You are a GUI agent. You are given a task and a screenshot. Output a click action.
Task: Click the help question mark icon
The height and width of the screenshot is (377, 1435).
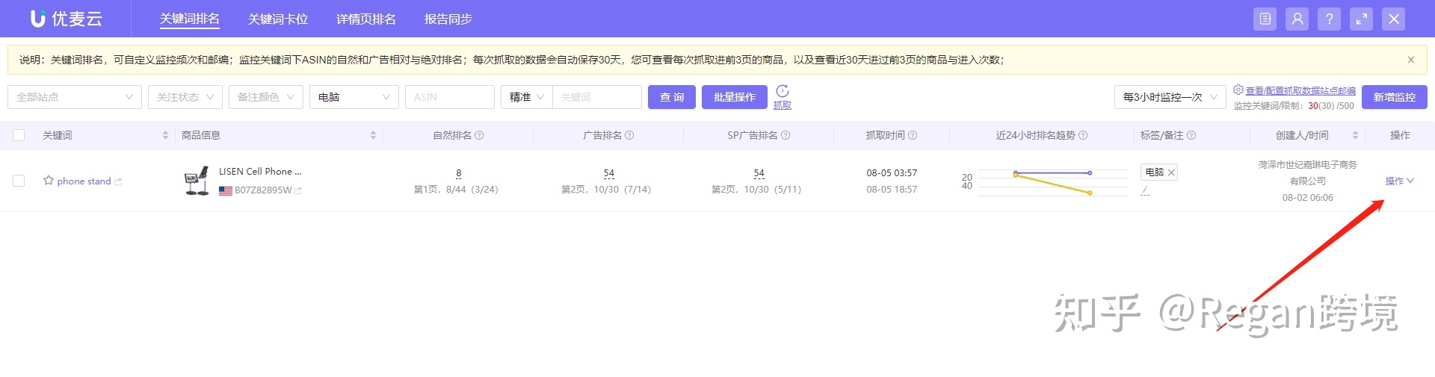pos(1329,19)
